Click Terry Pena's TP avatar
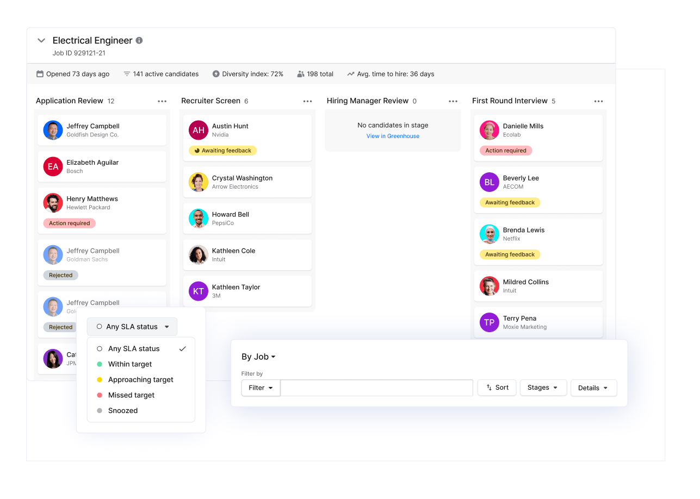 pos(490,322)
